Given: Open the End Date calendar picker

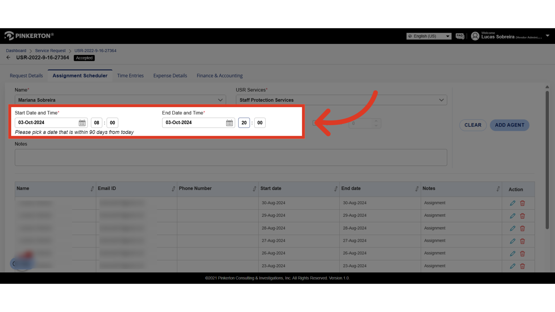Looking at the screenshot, I should click(229, 123).
